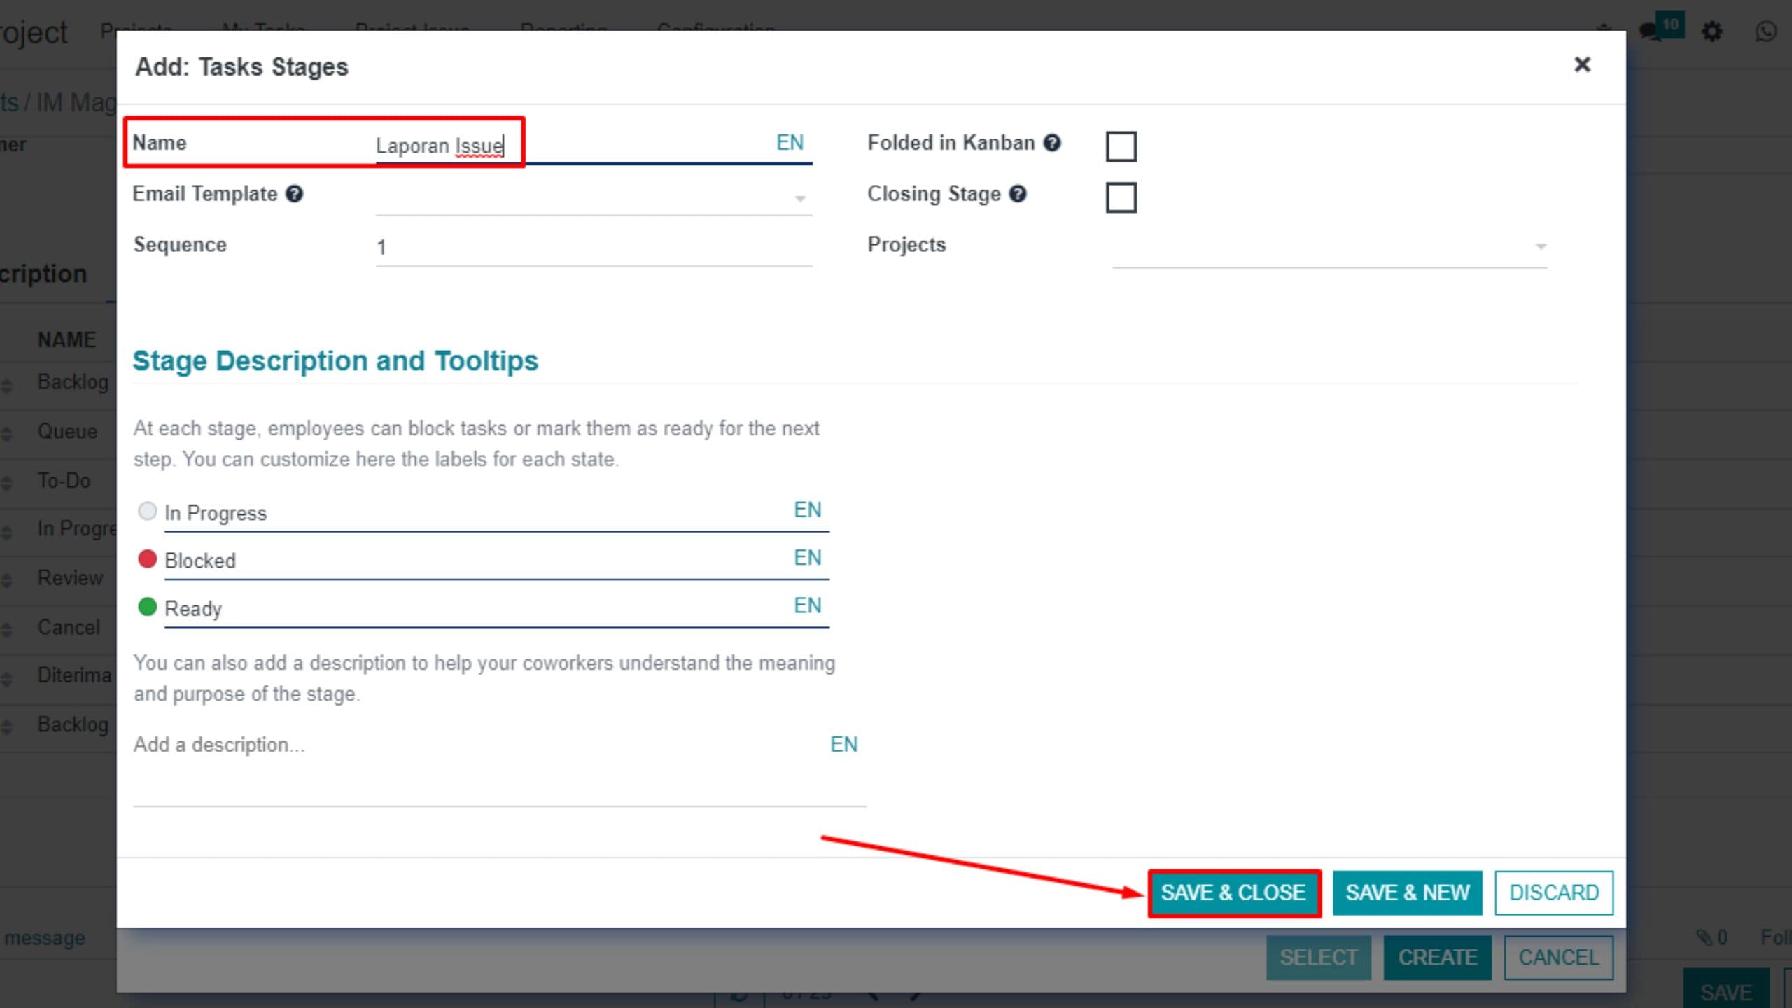Expand the Projects dropdown field
This screenshot has height=1008, width=1792.
1539,246
